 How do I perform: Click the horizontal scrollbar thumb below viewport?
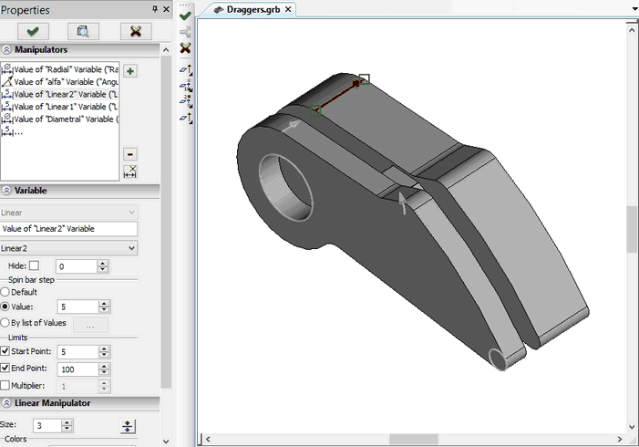tap(414, 439)
